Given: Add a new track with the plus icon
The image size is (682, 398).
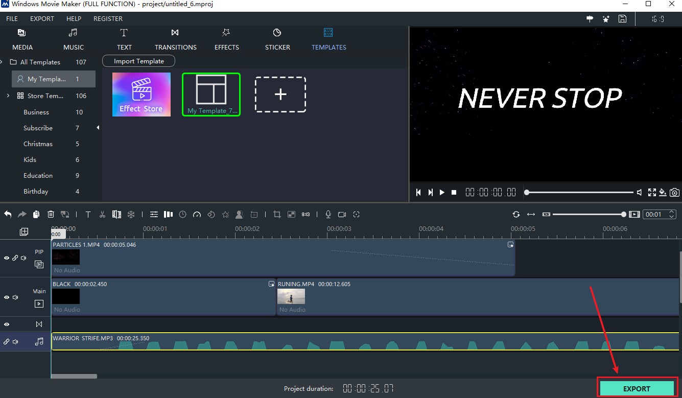Looking at the screenshot, I should click(24, 232).
